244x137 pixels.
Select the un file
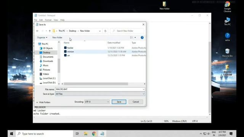tap(69, 55)
